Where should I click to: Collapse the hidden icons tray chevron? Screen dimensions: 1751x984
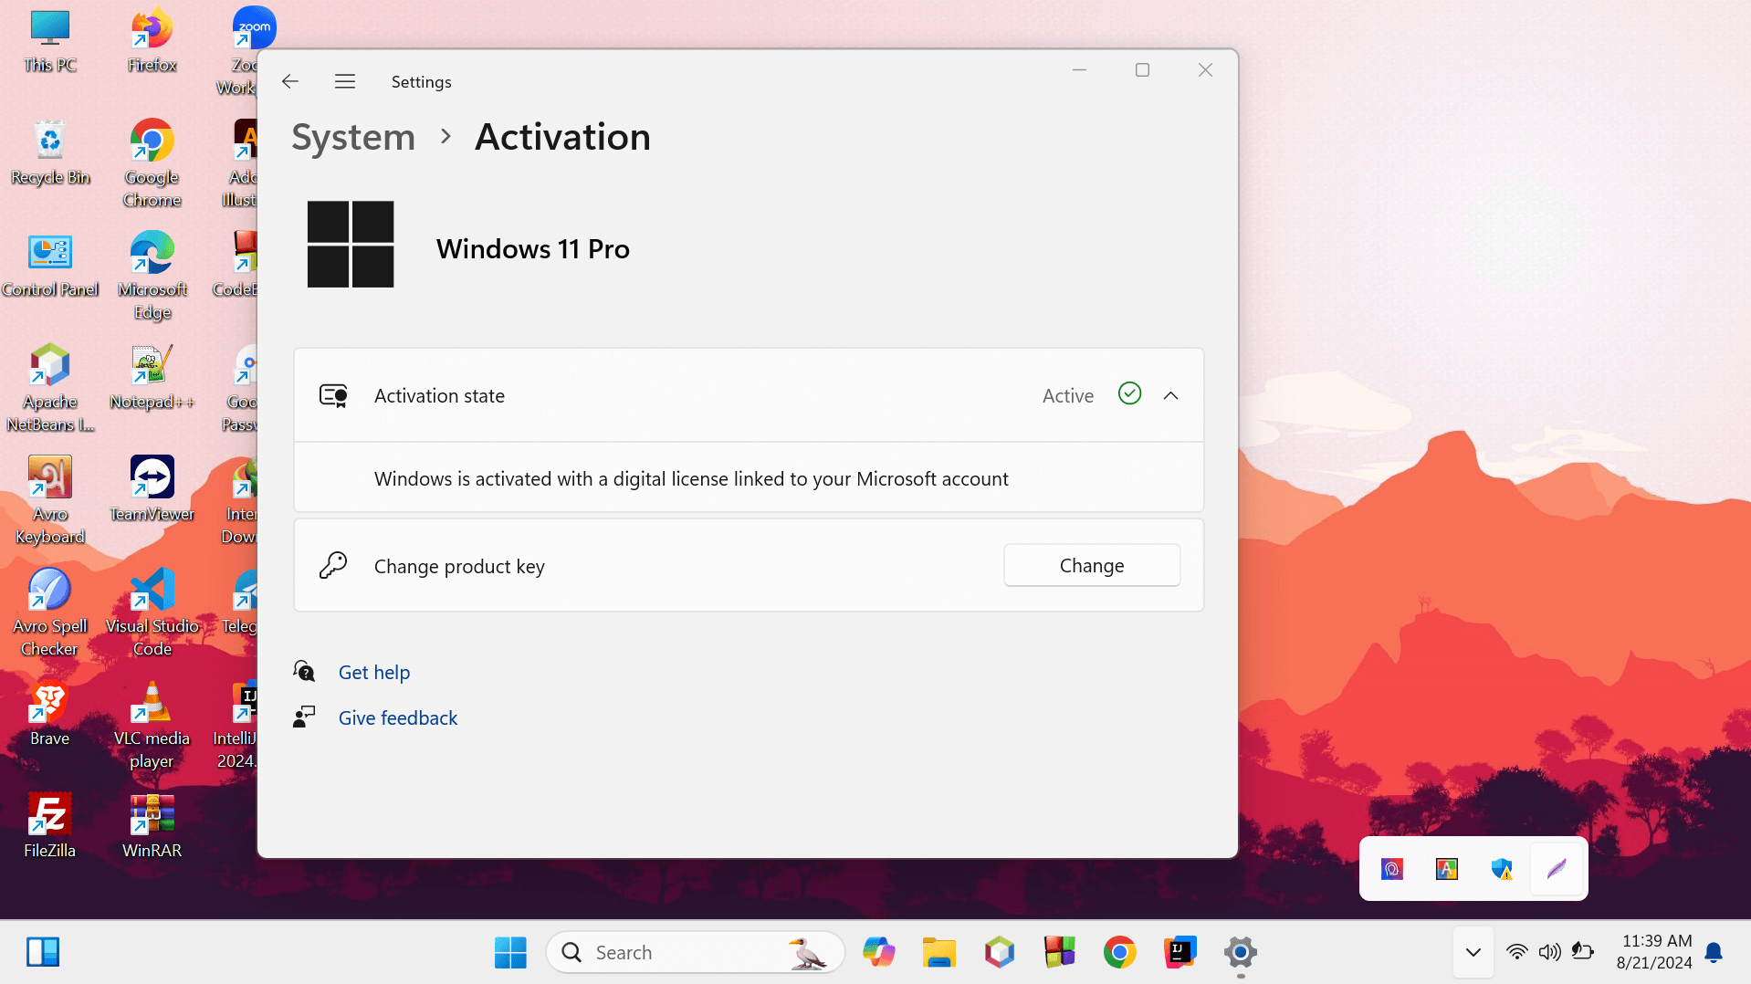click(1473, 952)
